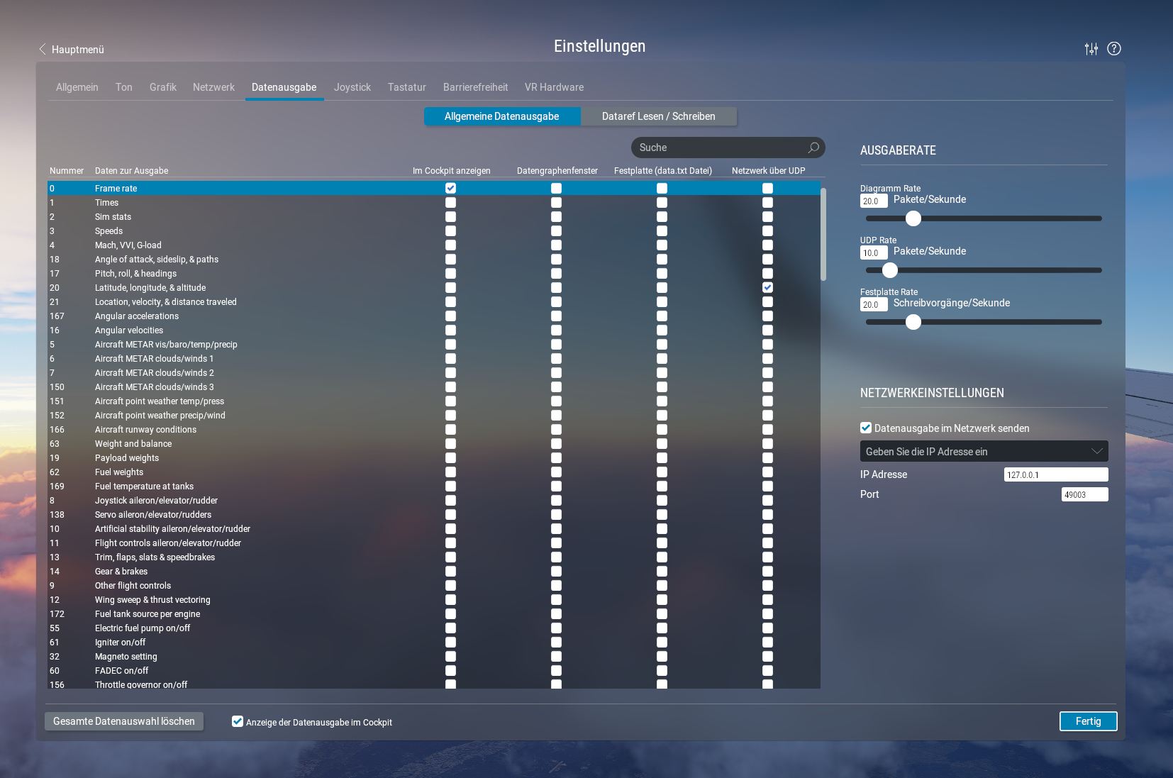The image size is (1173, 778).
Task: Enable Festplatte output for Sim stats
Action: [662, 216]
